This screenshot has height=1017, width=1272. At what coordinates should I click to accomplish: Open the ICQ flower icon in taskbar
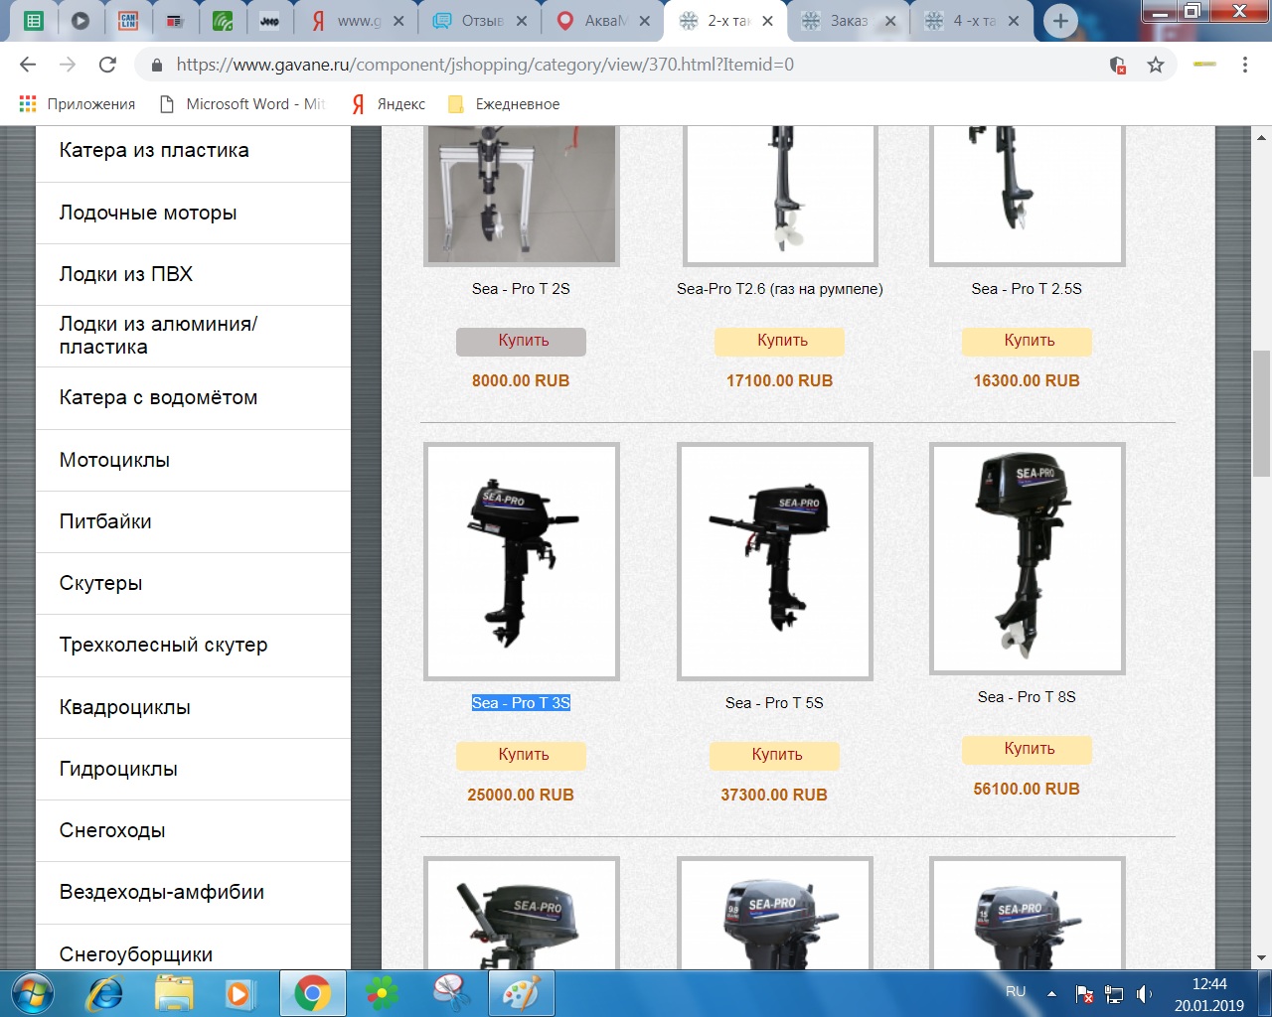click(383, 993)
